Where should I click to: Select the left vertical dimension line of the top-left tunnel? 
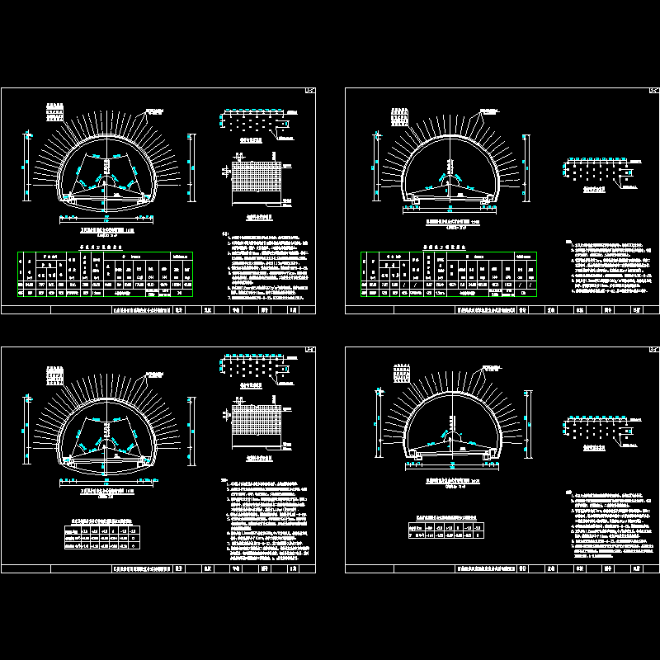[26, 166]
